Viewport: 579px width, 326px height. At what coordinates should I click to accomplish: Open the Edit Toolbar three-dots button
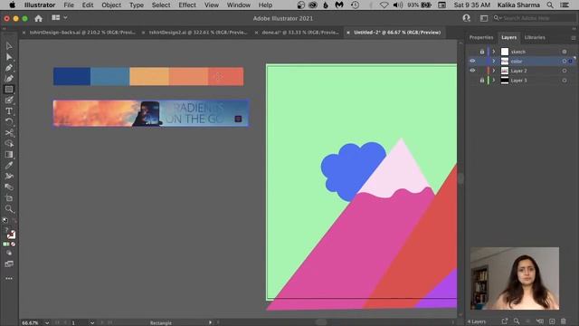tap(9, 278)
